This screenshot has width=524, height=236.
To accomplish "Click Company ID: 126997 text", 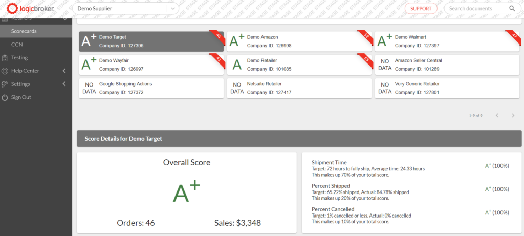I will (121, 69).
